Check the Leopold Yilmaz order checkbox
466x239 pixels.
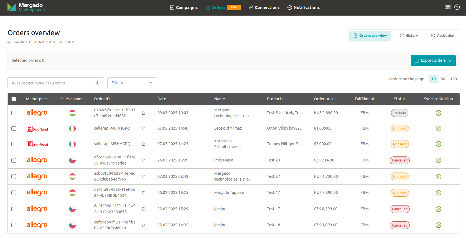point(14,129)
